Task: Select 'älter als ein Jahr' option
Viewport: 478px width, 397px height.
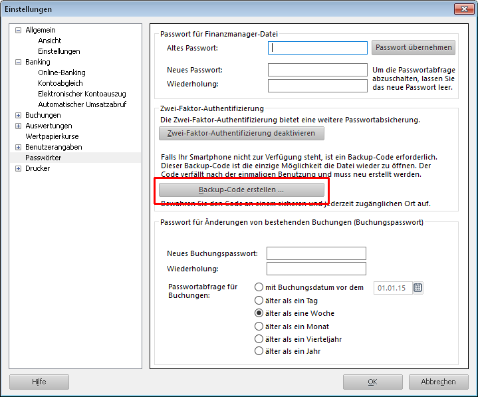Action: (x=260, y=352)
